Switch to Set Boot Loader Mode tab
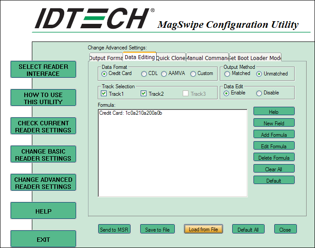The height and width of the screenshot is (248, 315). 255,58
